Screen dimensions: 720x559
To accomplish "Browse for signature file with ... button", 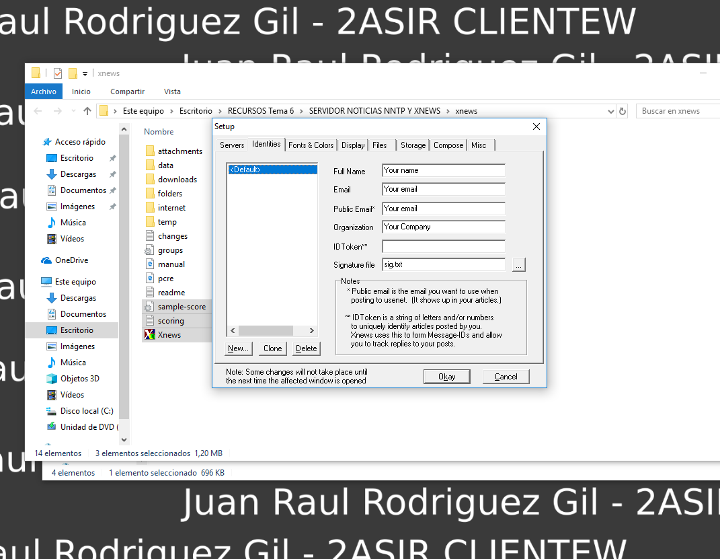I will pos(519,265).
